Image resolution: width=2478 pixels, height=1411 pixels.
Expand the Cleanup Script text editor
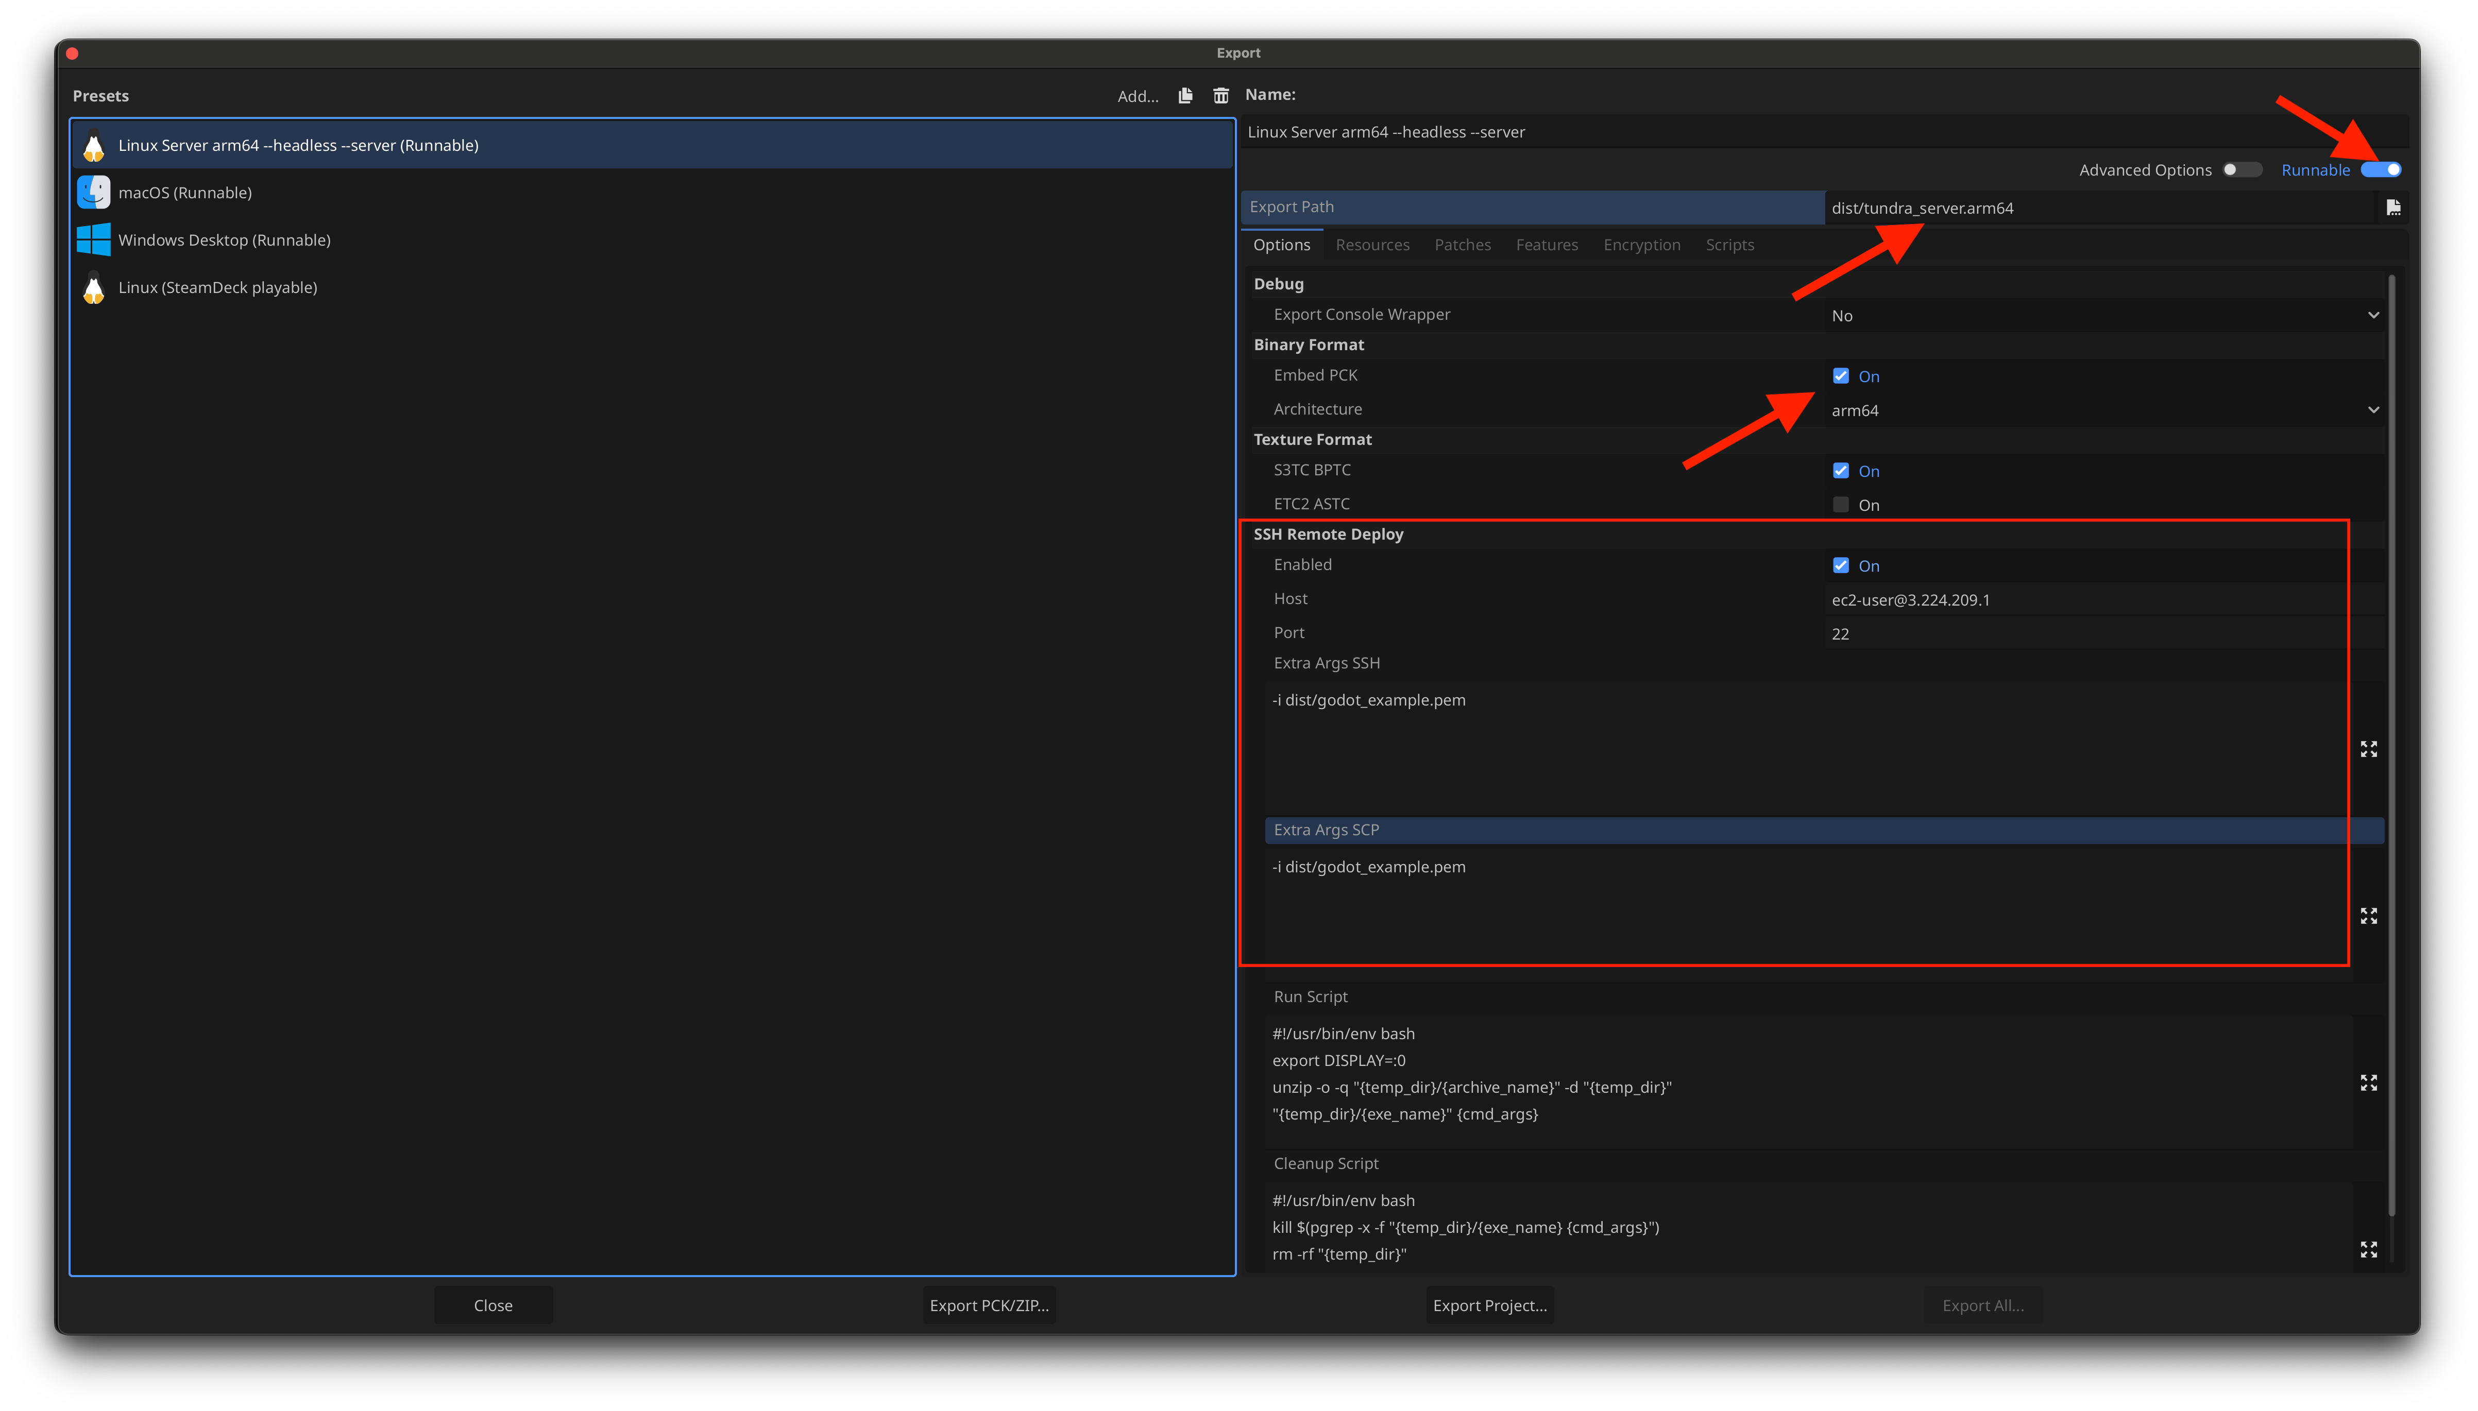coord(2368,1249)
